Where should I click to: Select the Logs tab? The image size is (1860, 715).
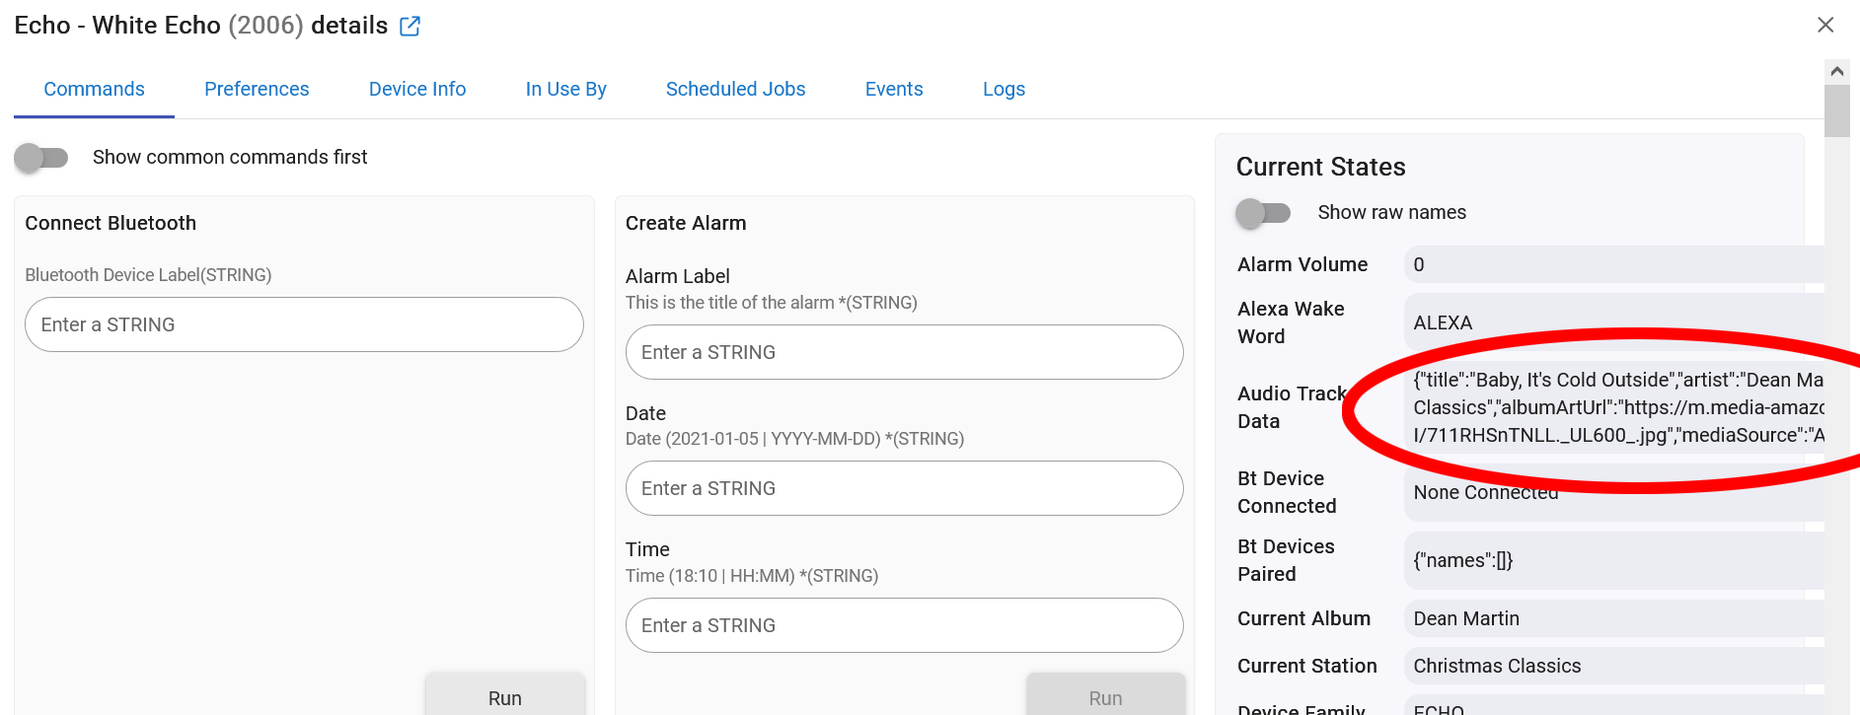pyautogui.click(x=1004, y=89)
